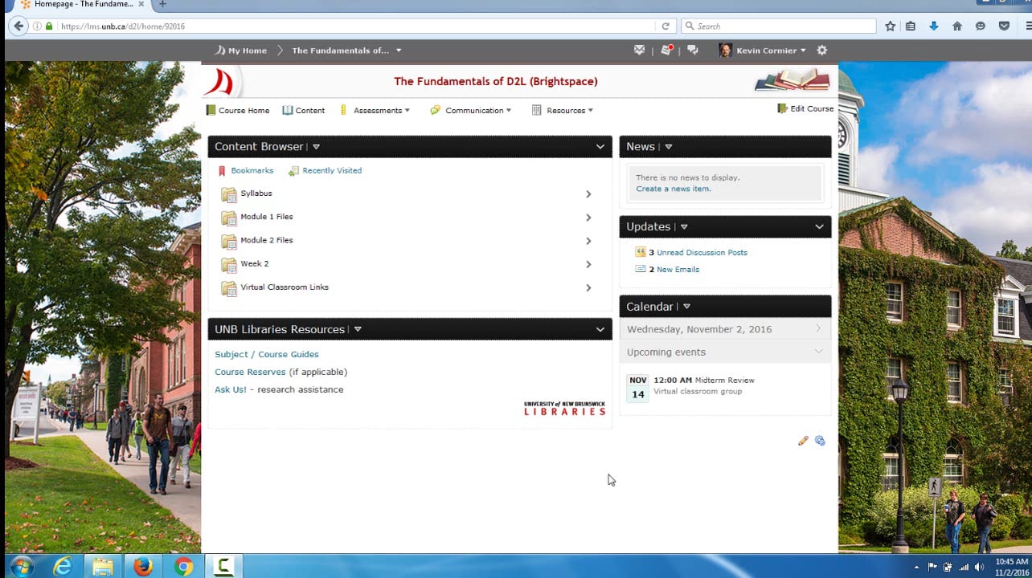1032x578 pixels.
Task: Open Updates widget options triangle
Action: (684, 227)
